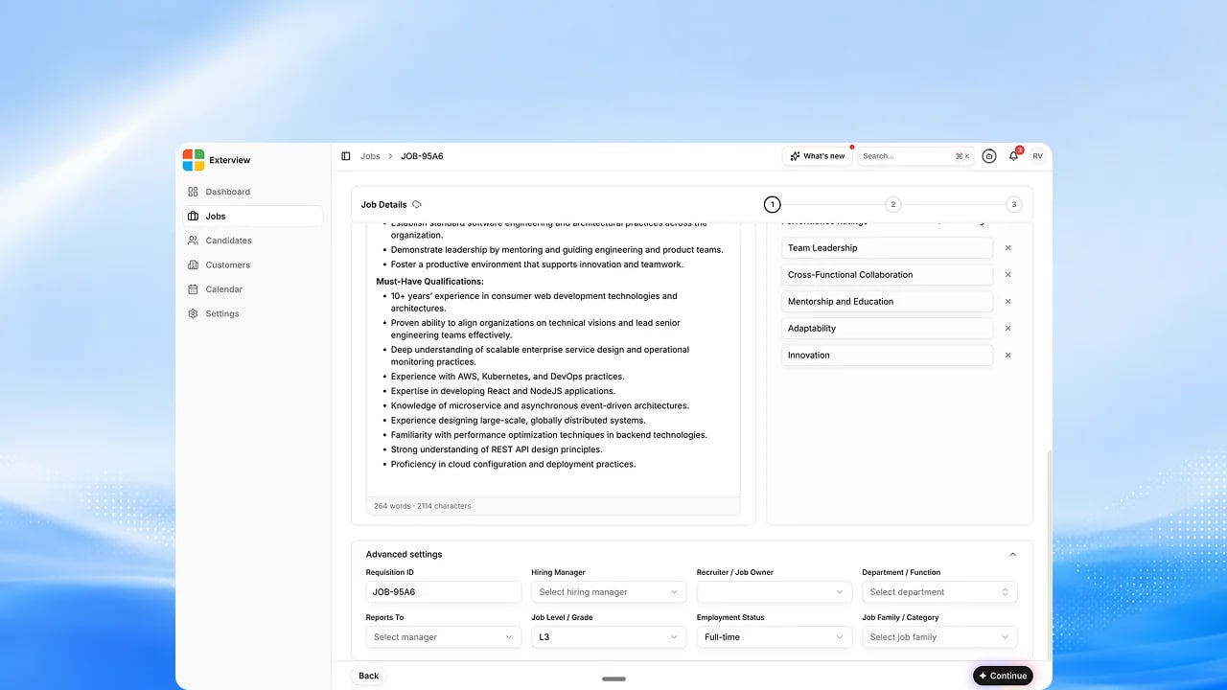The height and width of the screenshot is (690, 1227).
Task: Click the briefcase icon in header
Action: 989,156
